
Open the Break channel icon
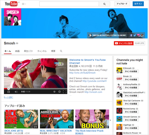[119, 78]
